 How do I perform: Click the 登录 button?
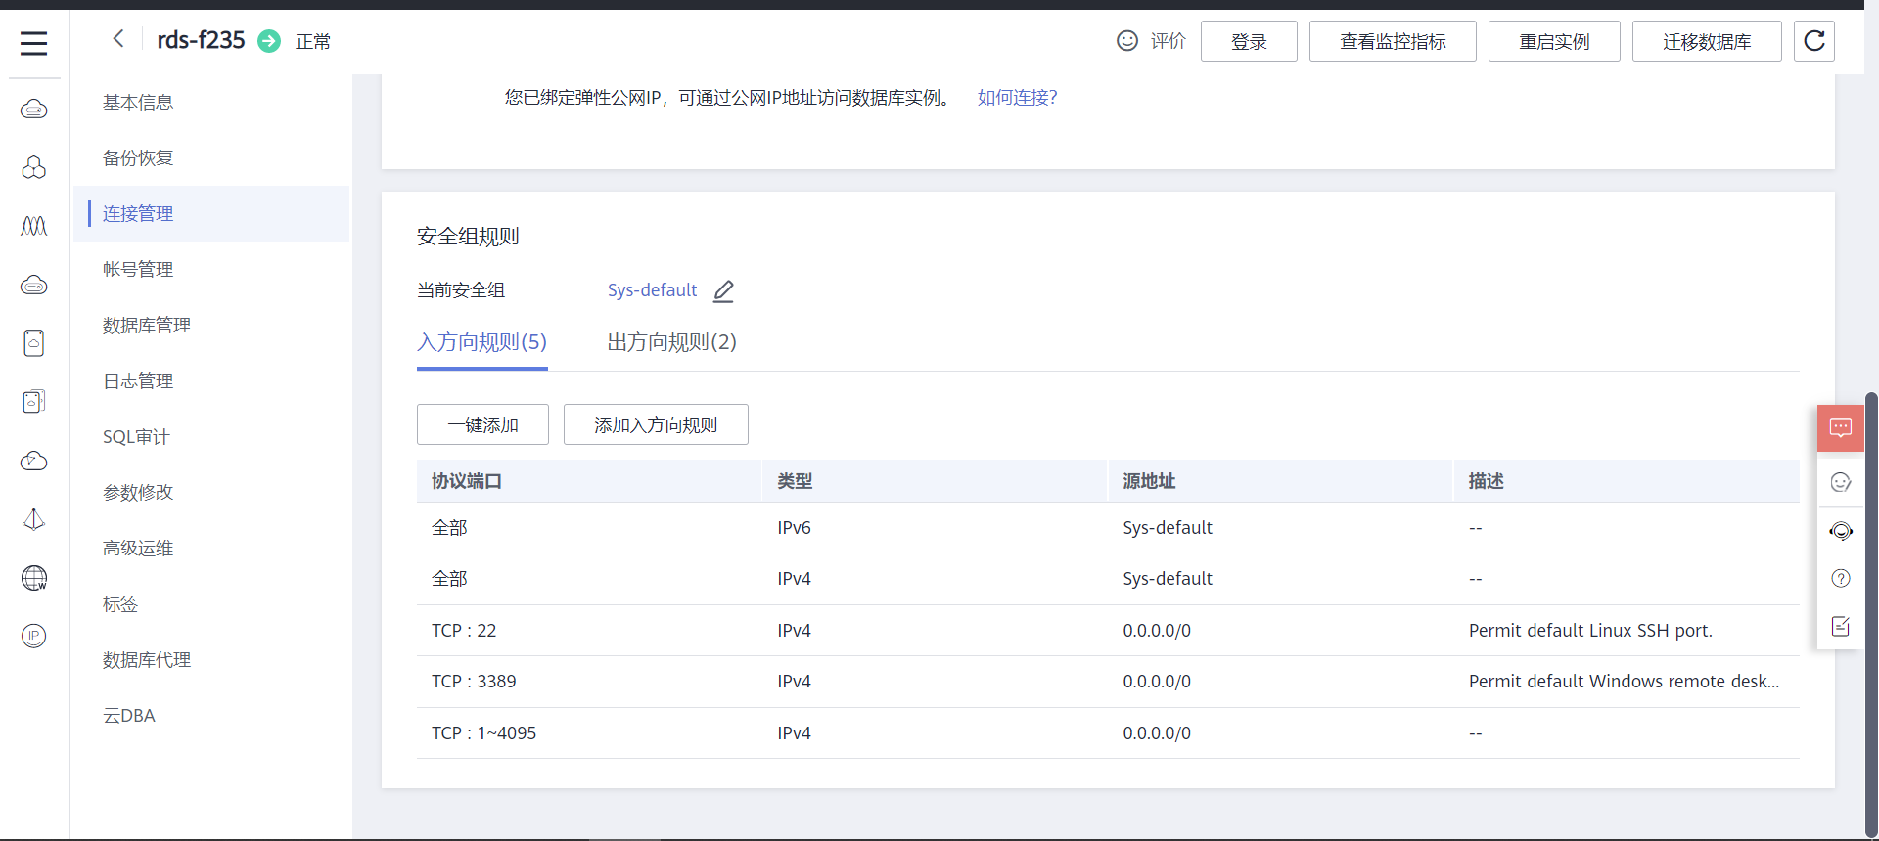[1249, 41]
